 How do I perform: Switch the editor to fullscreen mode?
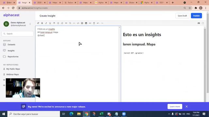click(203, 23)
